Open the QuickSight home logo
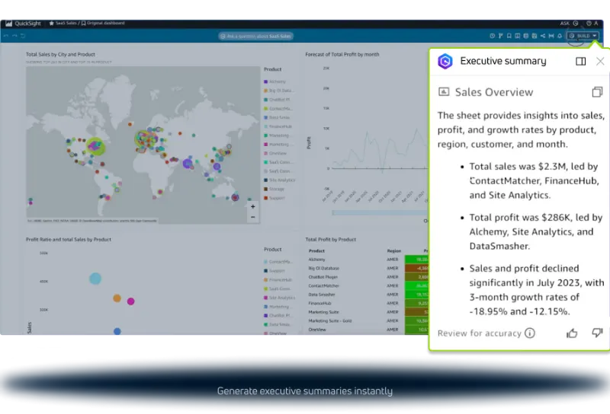The width and height of the screenshot is (610, 414). point(24,24)
